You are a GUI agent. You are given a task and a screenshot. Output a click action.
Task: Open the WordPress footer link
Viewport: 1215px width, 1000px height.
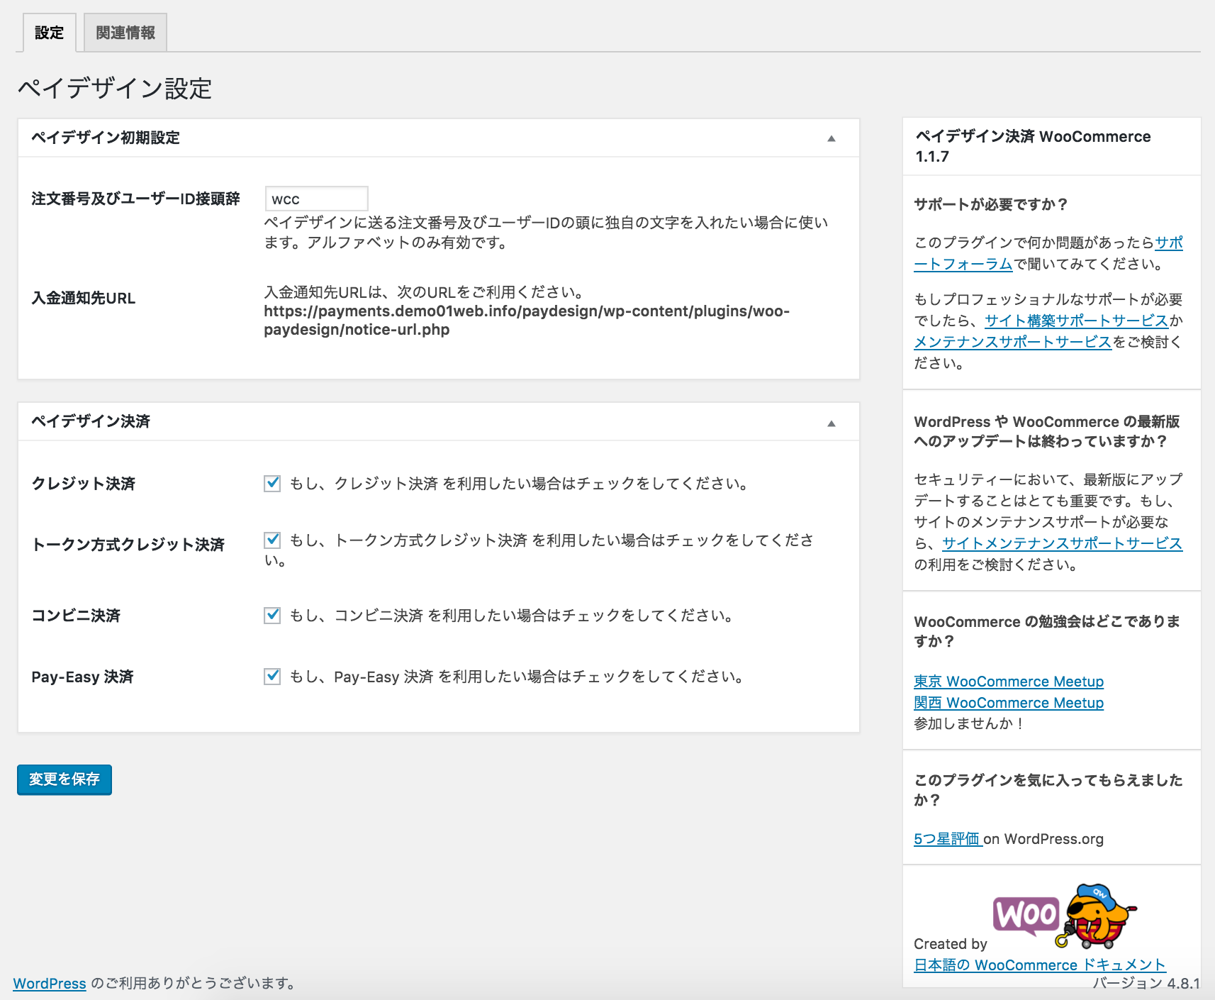click(50, 984)
